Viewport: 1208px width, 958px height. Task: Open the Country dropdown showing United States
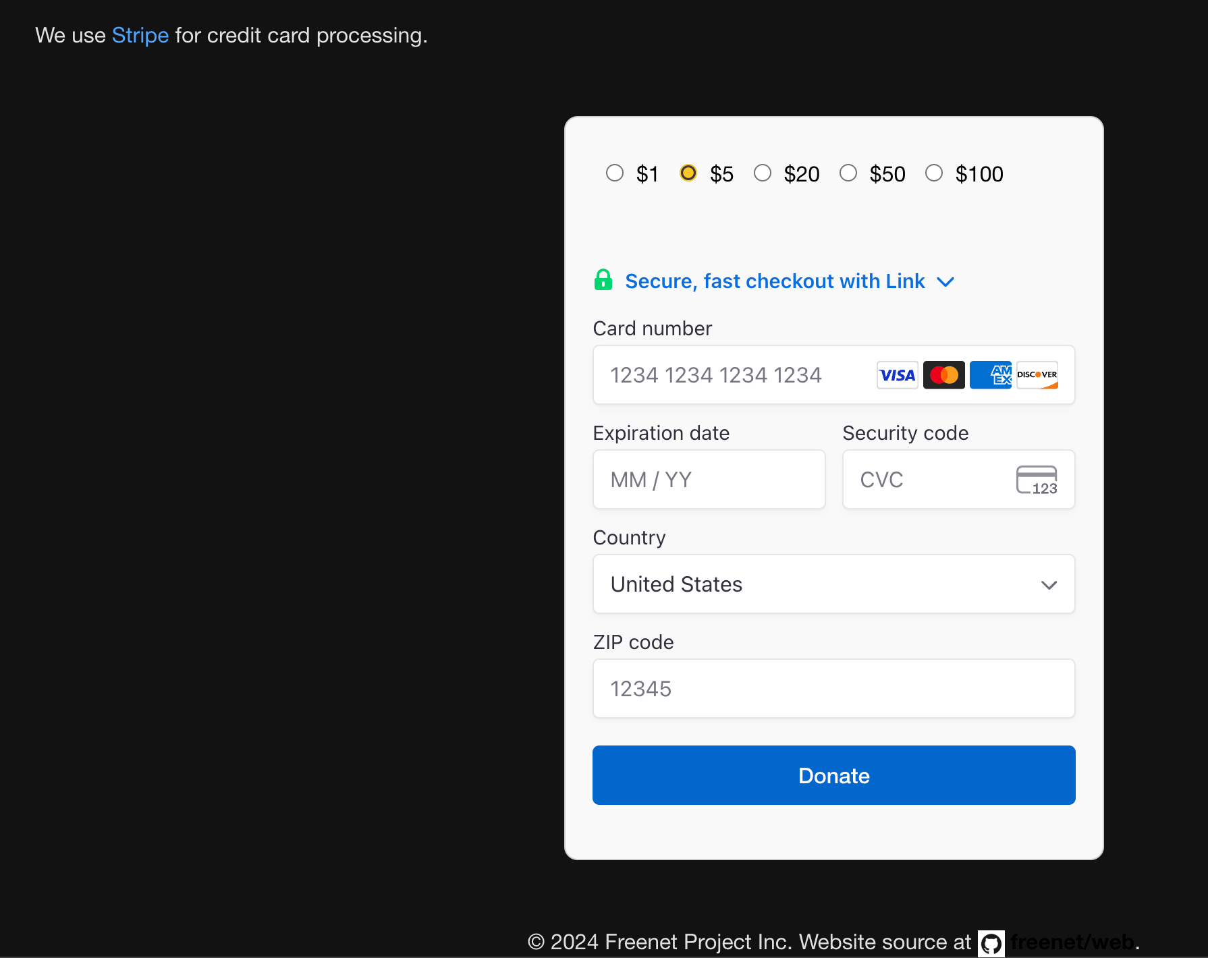834,584
